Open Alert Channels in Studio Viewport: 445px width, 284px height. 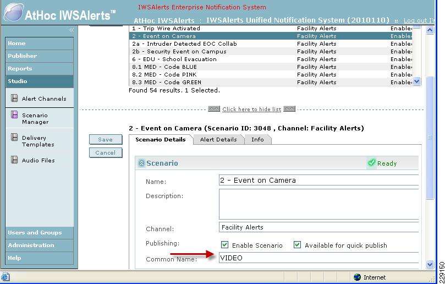(x=44, y=99)
